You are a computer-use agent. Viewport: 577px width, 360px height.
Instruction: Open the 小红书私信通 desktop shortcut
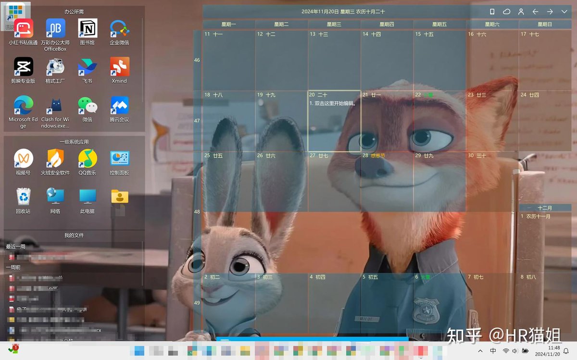[23, 32]
